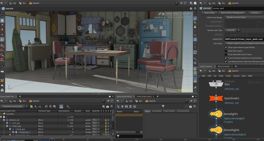Click the distantlight1 node icon
264x141 pixels.
216,130
